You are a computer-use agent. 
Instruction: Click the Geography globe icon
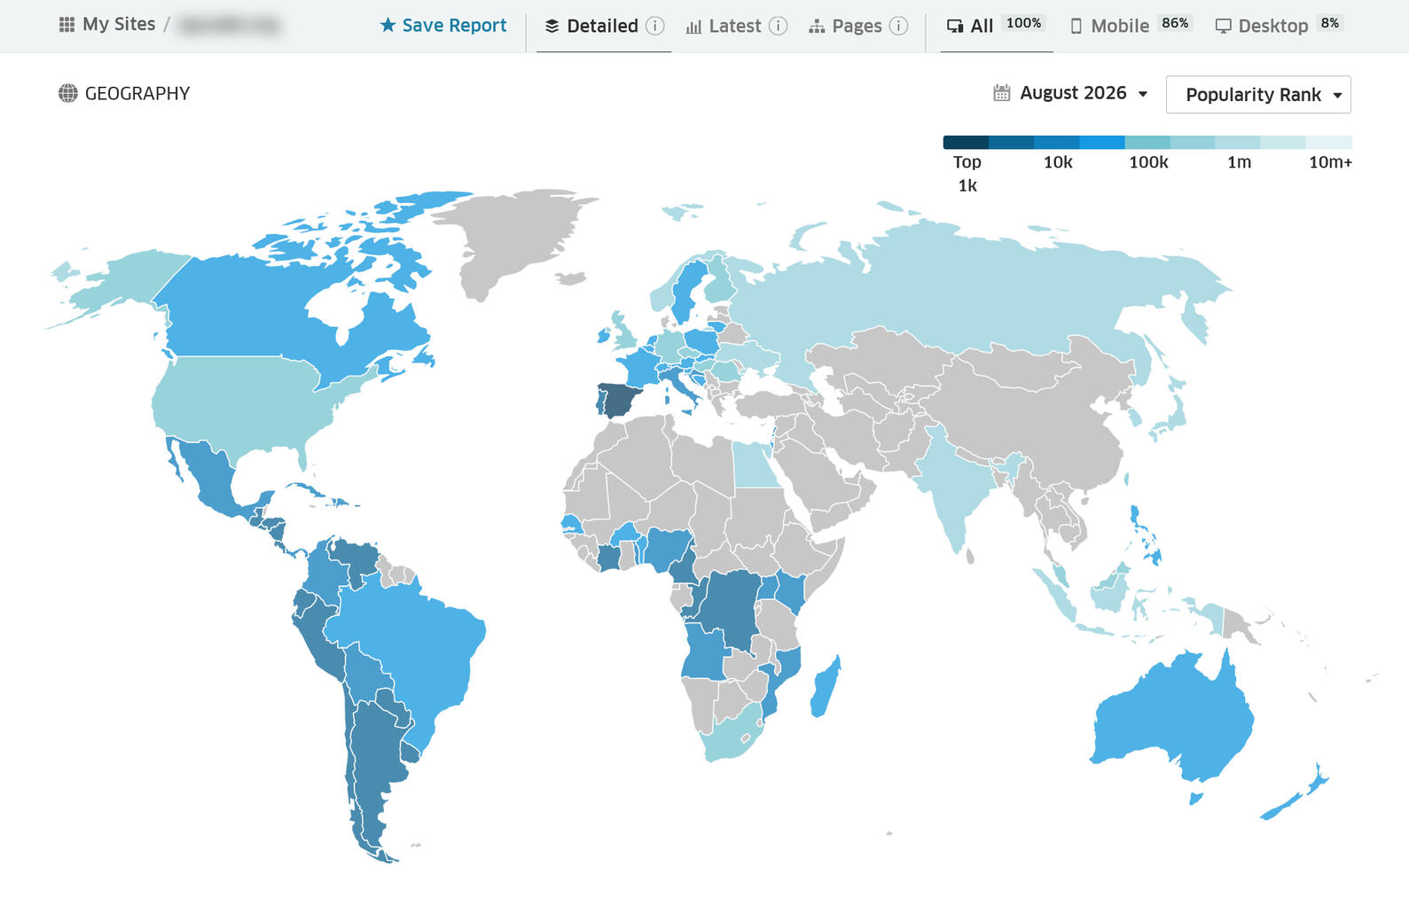(68, 93)
